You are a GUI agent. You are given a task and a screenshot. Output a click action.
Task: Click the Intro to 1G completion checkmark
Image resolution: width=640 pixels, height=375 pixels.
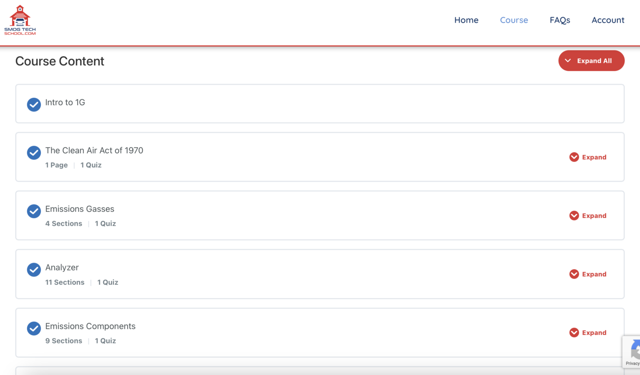click(x=34, y=104)
